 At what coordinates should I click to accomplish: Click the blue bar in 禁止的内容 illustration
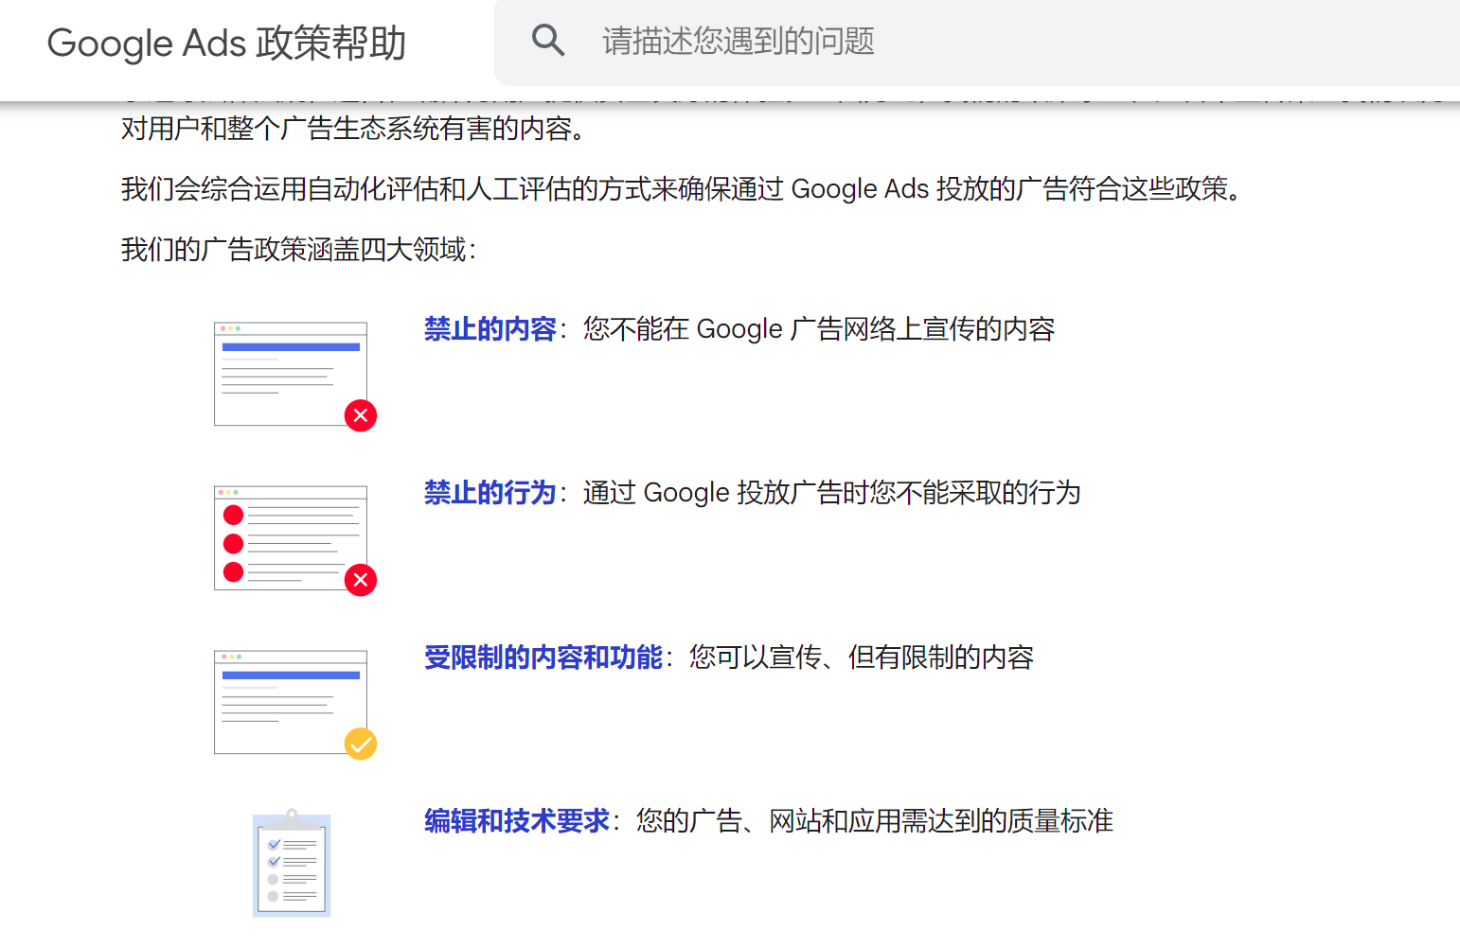[x=291, y=347]
